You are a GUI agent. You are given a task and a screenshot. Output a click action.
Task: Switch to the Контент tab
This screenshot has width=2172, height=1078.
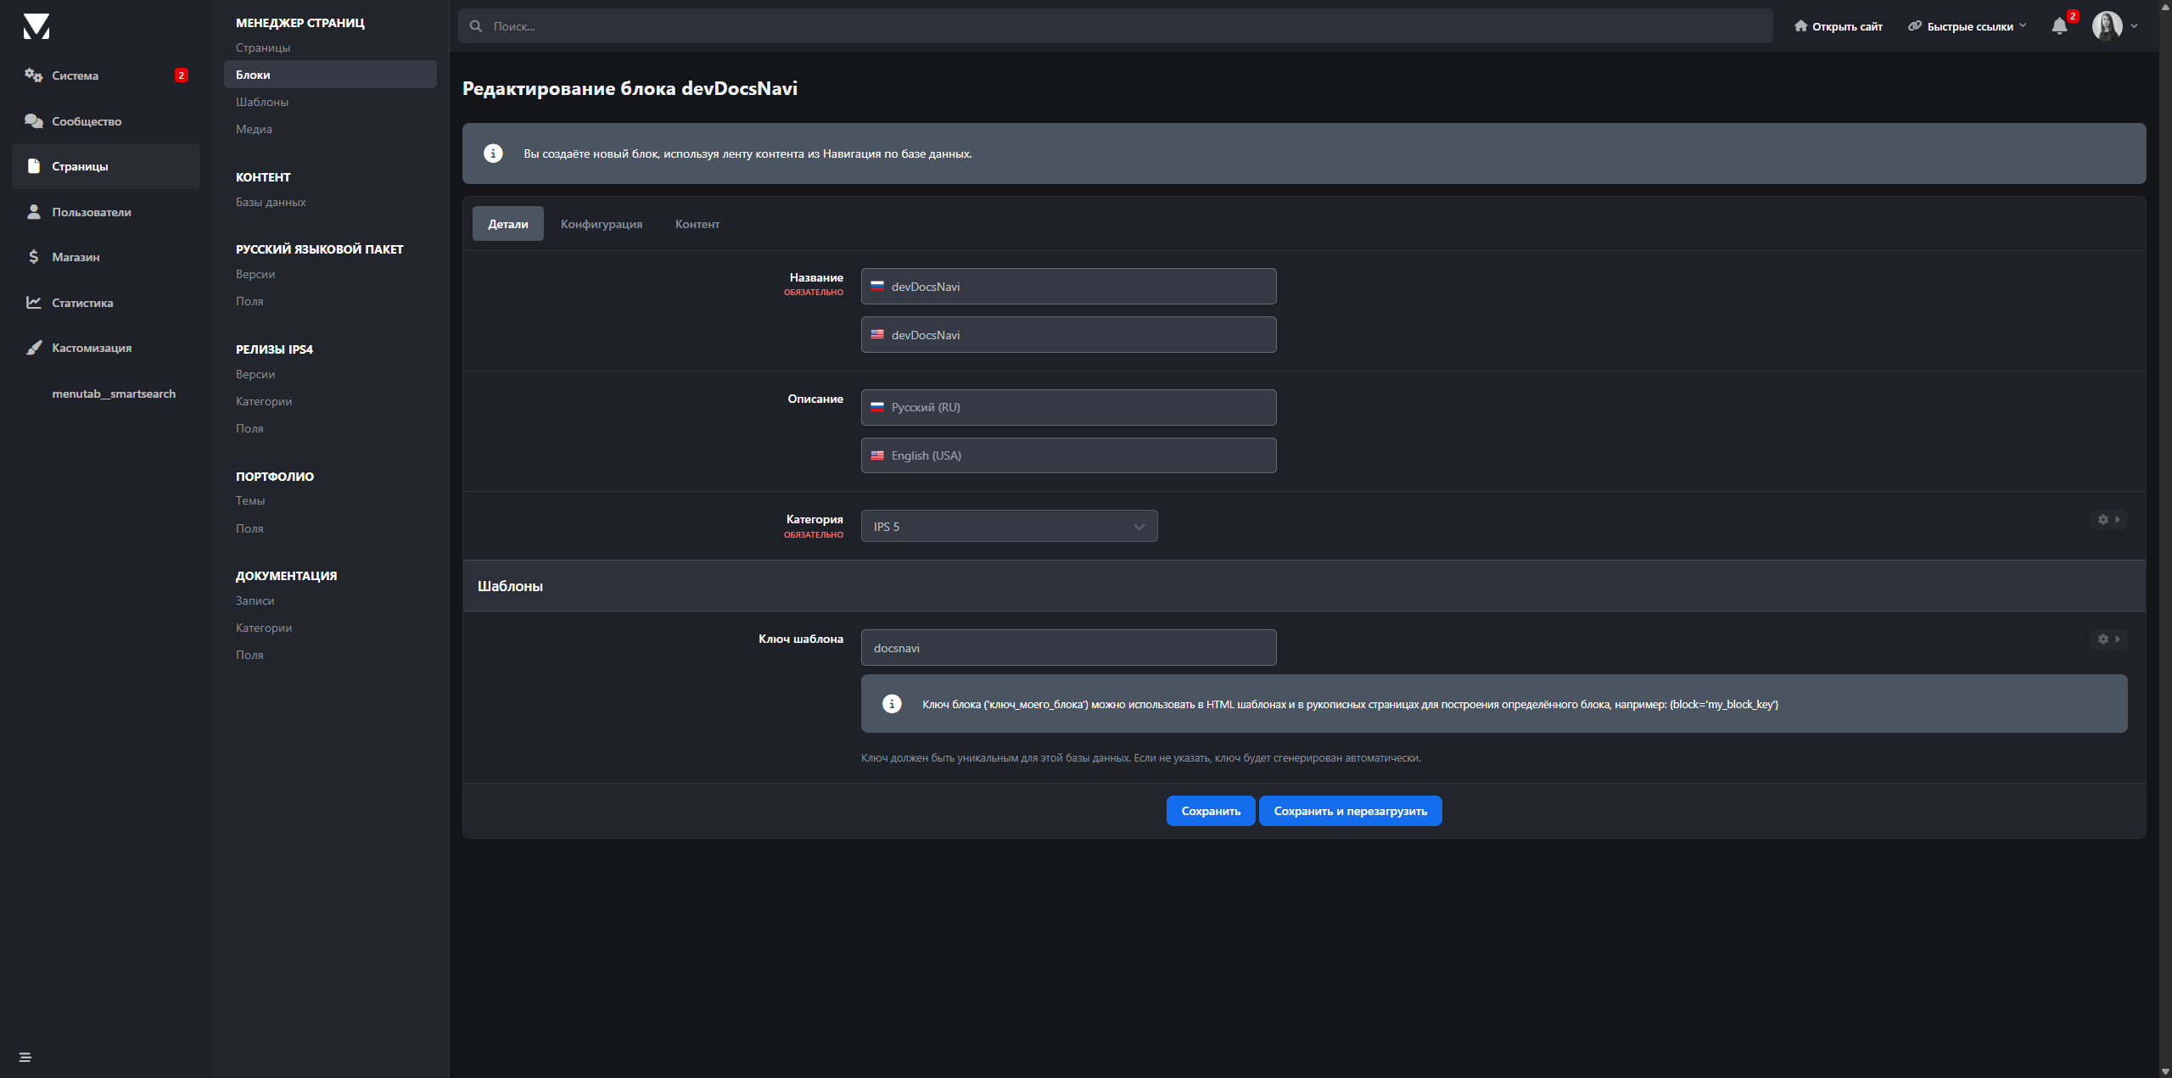[697, 224]
